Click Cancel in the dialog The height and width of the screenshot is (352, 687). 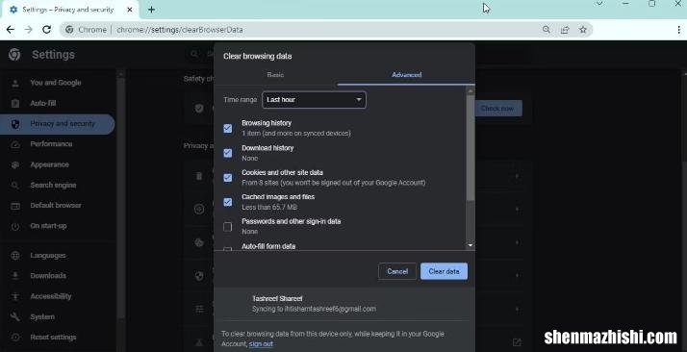(x=397, y=271)
